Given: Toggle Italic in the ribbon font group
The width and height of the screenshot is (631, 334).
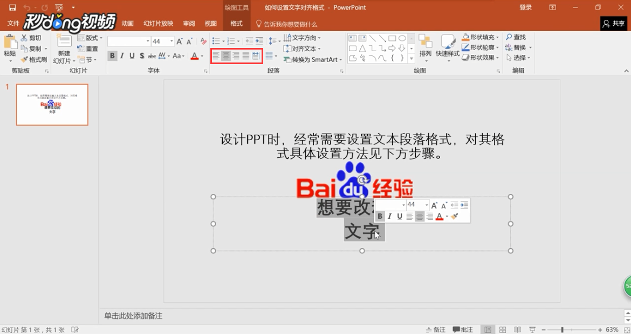Looking at the screenshot, I should 122,56.
